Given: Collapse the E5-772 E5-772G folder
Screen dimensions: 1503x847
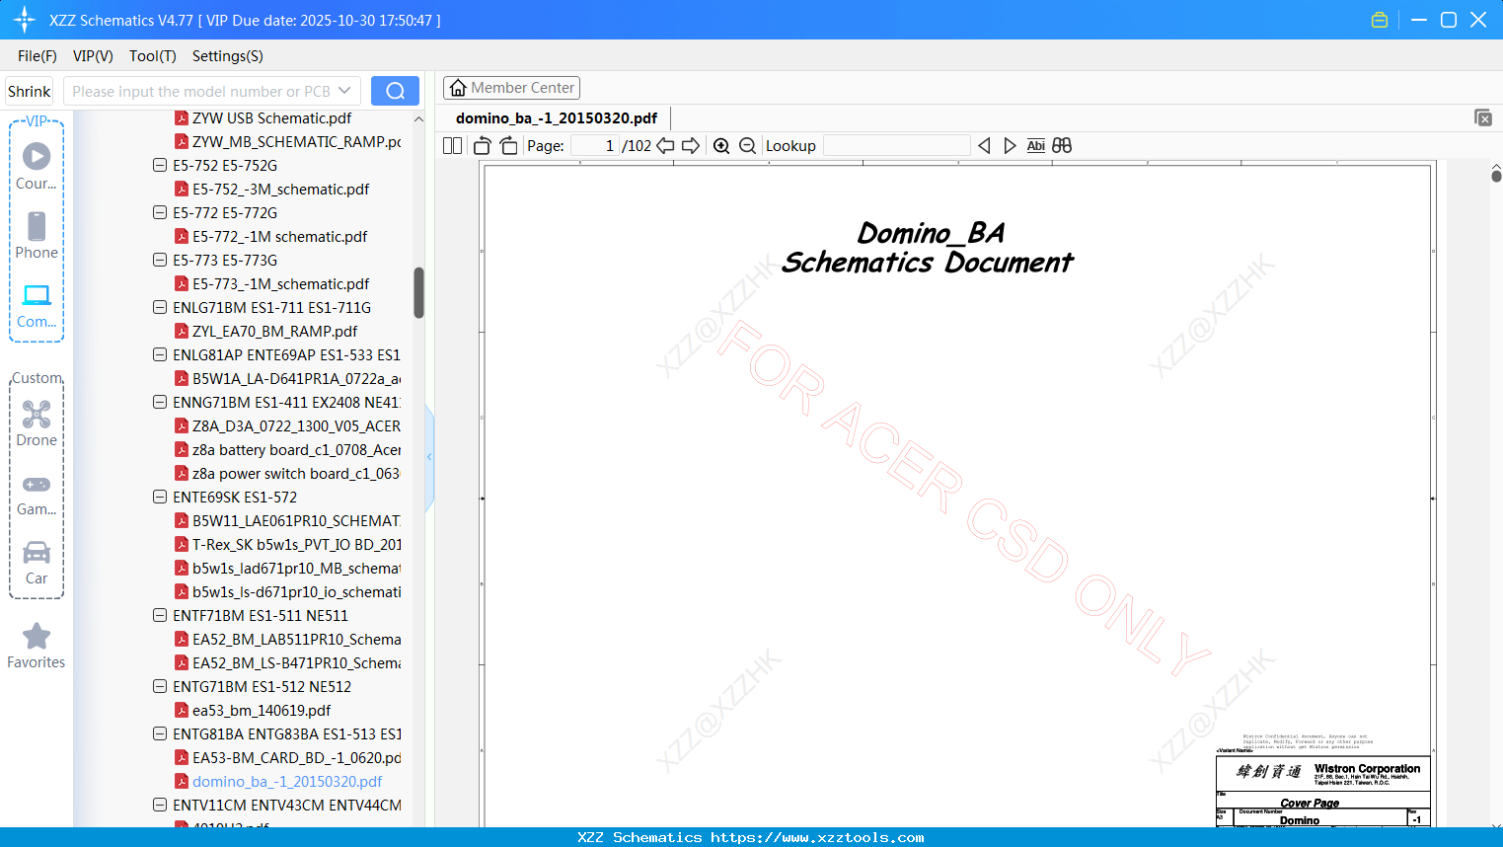Looking at the screenshot, I should click(160, 212).
